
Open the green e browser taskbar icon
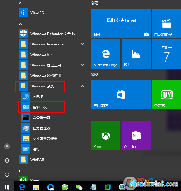coord(65,187)
